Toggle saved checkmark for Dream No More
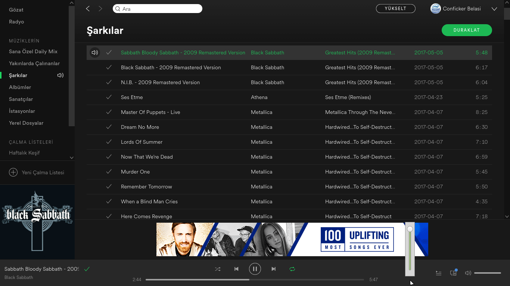Image resolution: width=510 pixels, height=286 pixels. click(109, 127)
